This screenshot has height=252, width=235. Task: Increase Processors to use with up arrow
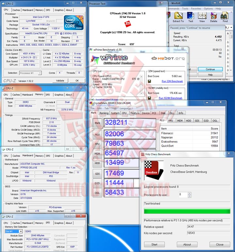click(189, 193)
